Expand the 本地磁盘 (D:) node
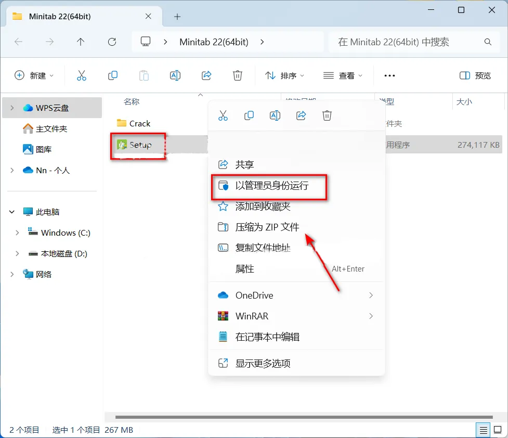 tap(17, 253)
